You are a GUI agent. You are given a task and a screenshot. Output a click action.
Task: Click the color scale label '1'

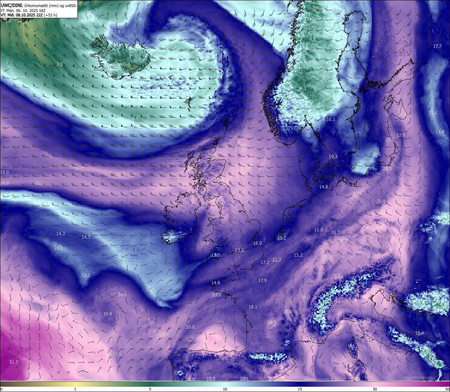pos(75,389)
